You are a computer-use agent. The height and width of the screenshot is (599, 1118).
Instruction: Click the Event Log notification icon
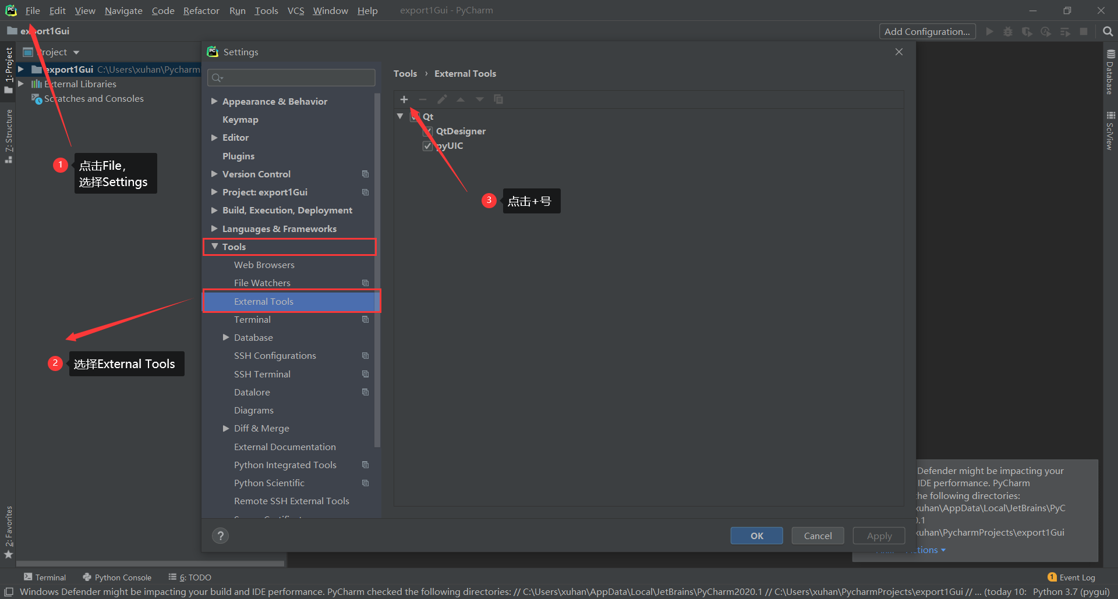1052,577
